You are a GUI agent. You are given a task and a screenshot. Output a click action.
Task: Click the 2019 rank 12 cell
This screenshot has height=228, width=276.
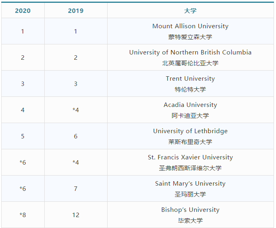tap(76, 215)
